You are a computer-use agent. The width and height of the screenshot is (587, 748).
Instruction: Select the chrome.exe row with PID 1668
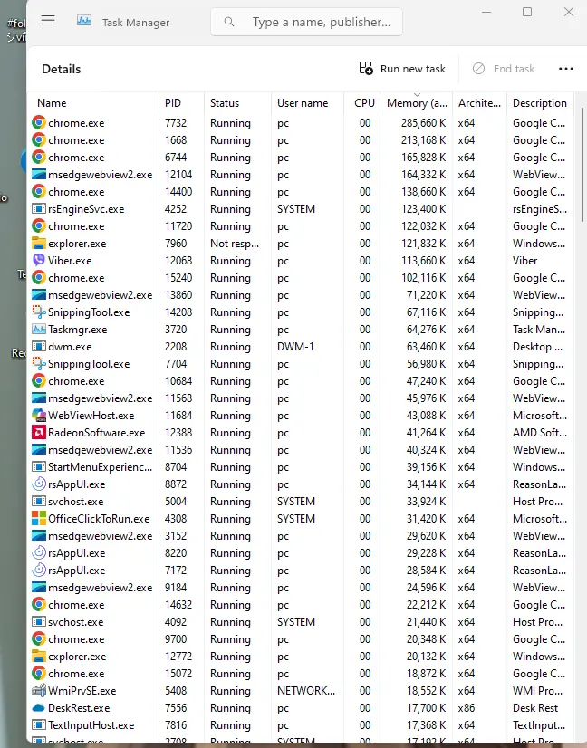301,140
